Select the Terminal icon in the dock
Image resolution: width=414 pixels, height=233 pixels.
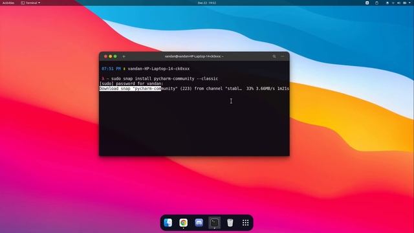[x=214, y=223]
